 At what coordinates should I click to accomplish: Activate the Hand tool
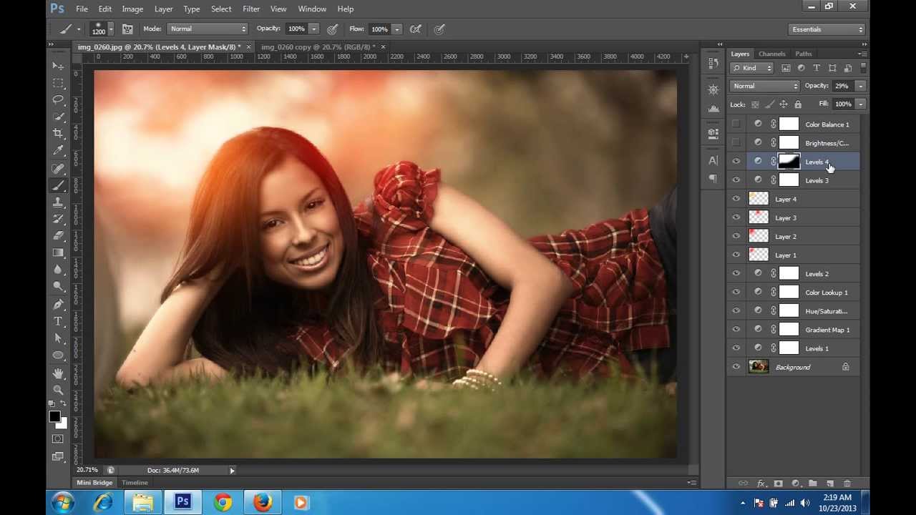point(58,373)
